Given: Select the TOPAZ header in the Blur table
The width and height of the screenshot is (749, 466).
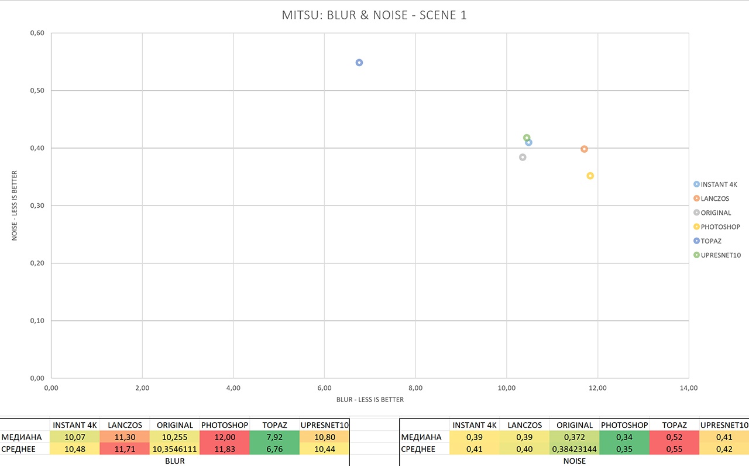Looking at the screenshot, I should click(274, 425).
